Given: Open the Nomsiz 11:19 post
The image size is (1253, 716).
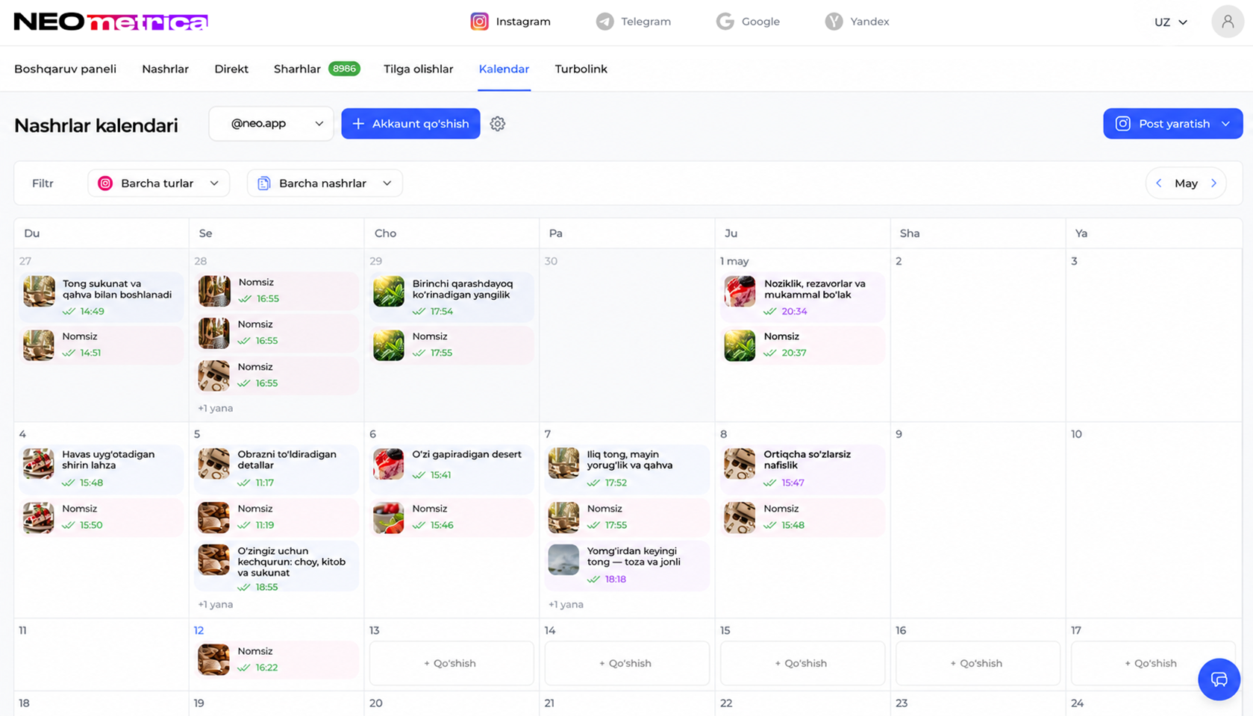Looking at the screenshot, I should tap(276, 518).
